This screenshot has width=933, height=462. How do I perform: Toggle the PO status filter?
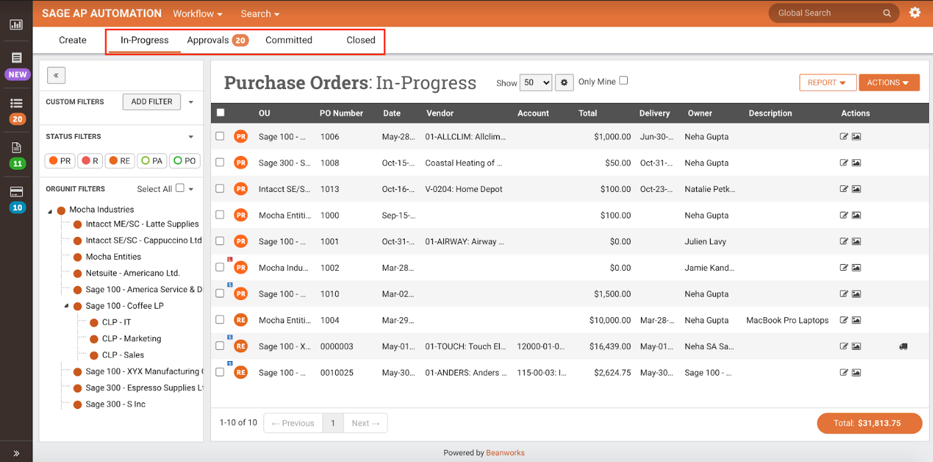[x=184, y=161]
